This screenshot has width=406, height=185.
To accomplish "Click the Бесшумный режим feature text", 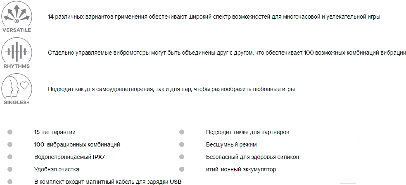I will [231, 145].
